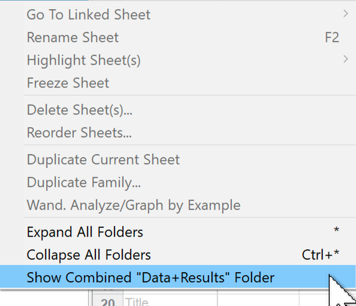Select the Freeze Sheet option
The height and width of the screenshot is (306, 356).
pyautogui.click(x=68, y=83)
